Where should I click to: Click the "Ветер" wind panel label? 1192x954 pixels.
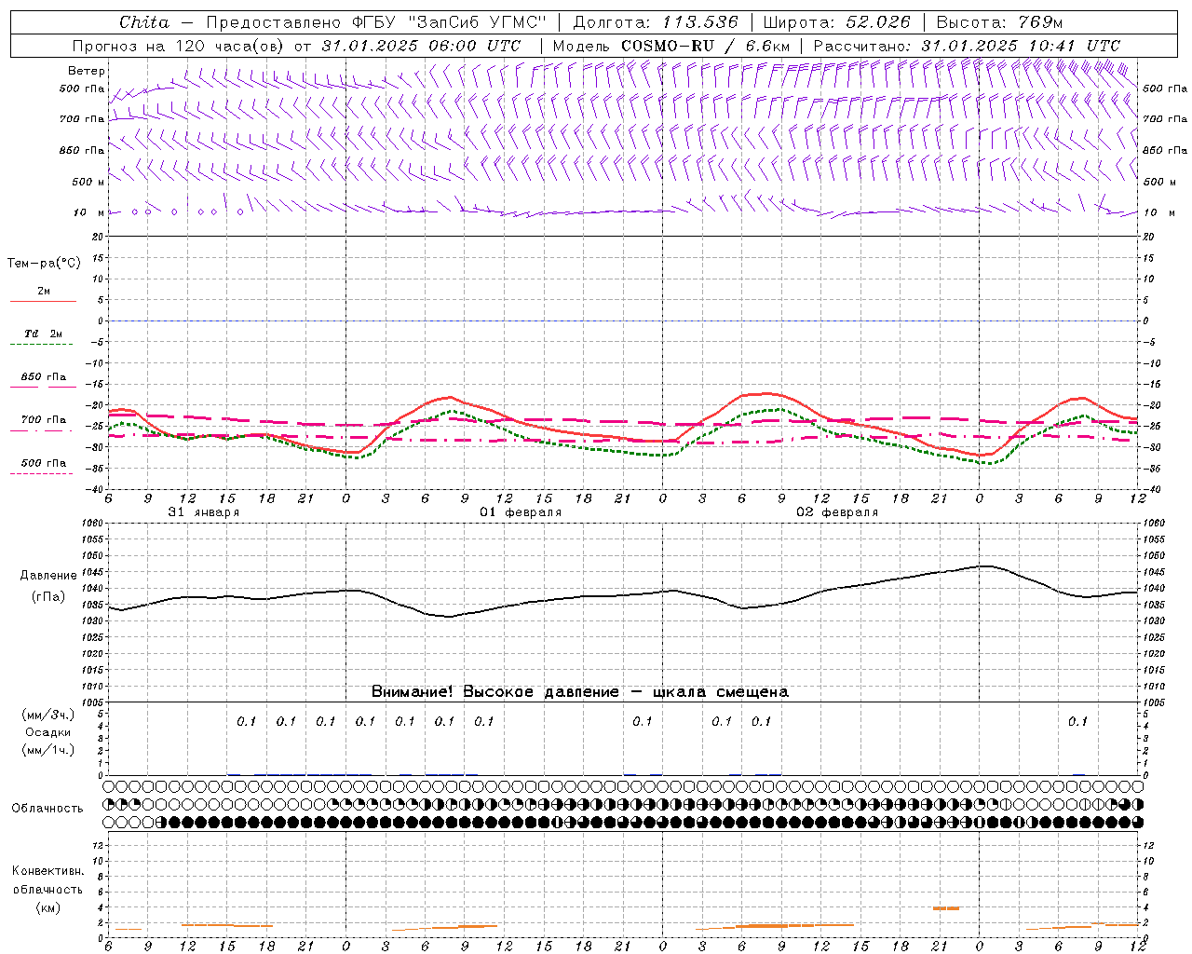click(87, 71)
